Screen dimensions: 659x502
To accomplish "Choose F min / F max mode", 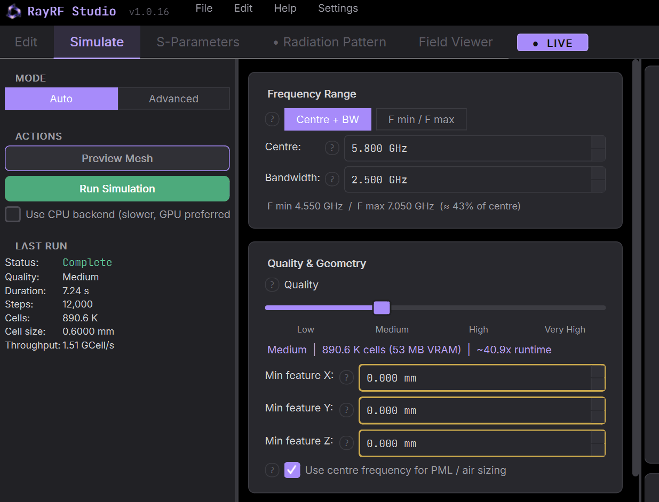I will pos(421,119).
